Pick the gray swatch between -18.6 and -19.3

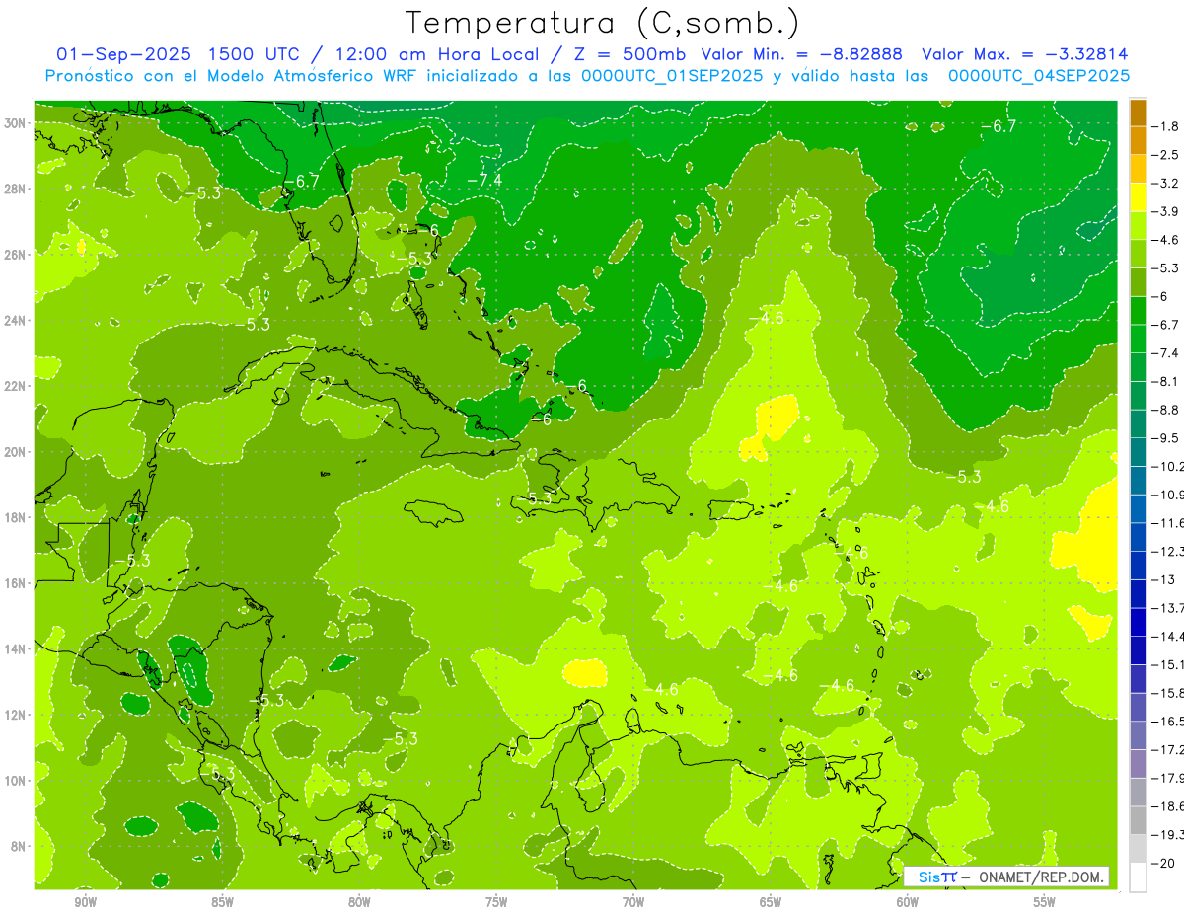(1138, 820)
